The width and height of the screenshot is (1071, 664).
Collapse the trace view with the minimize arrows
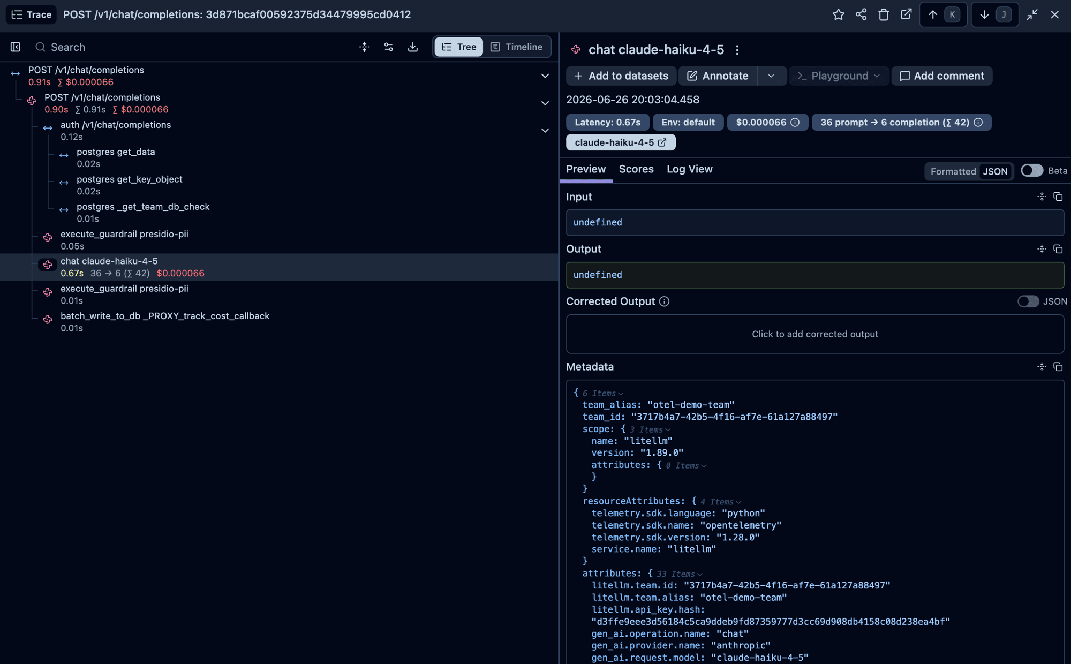pos(1032,14)
